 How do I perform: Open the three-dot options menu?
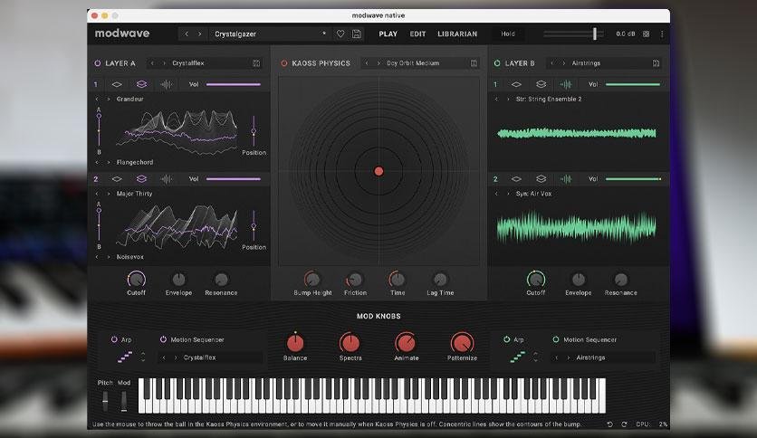[662, 33]
